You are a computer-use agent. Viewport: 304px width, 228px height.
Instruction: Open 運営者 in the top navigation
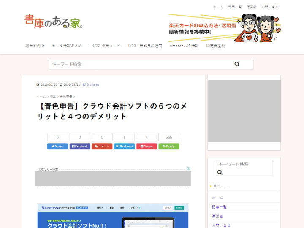[252, 7]
